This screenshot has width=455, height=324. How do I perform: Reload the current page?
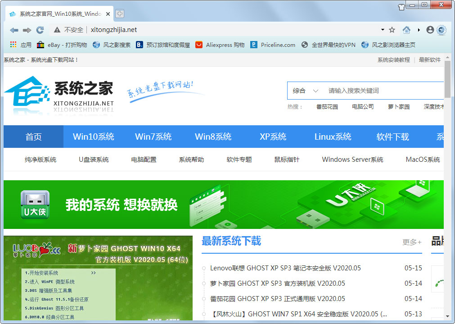[40, 30]
